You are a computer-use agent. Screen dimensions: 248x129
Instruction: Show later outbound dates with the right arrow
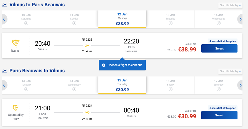pyautogui.click(x=240, y=19)
